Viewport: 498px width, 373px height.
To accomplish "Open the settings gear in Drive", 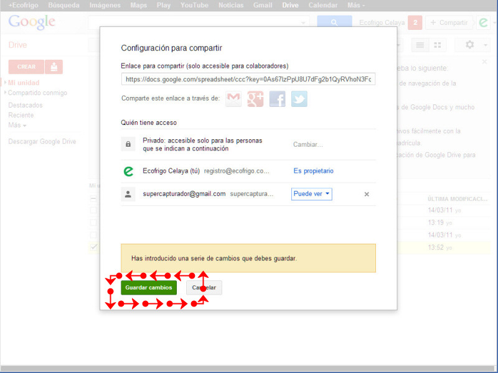I will coord(470,45).
